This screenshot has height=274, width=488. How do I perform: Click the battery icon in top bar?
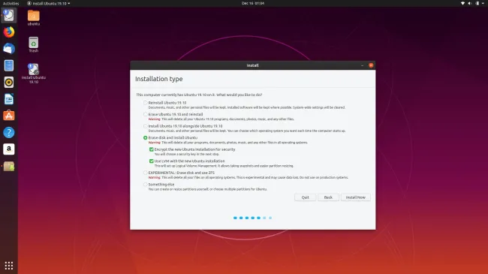[477, 3]
